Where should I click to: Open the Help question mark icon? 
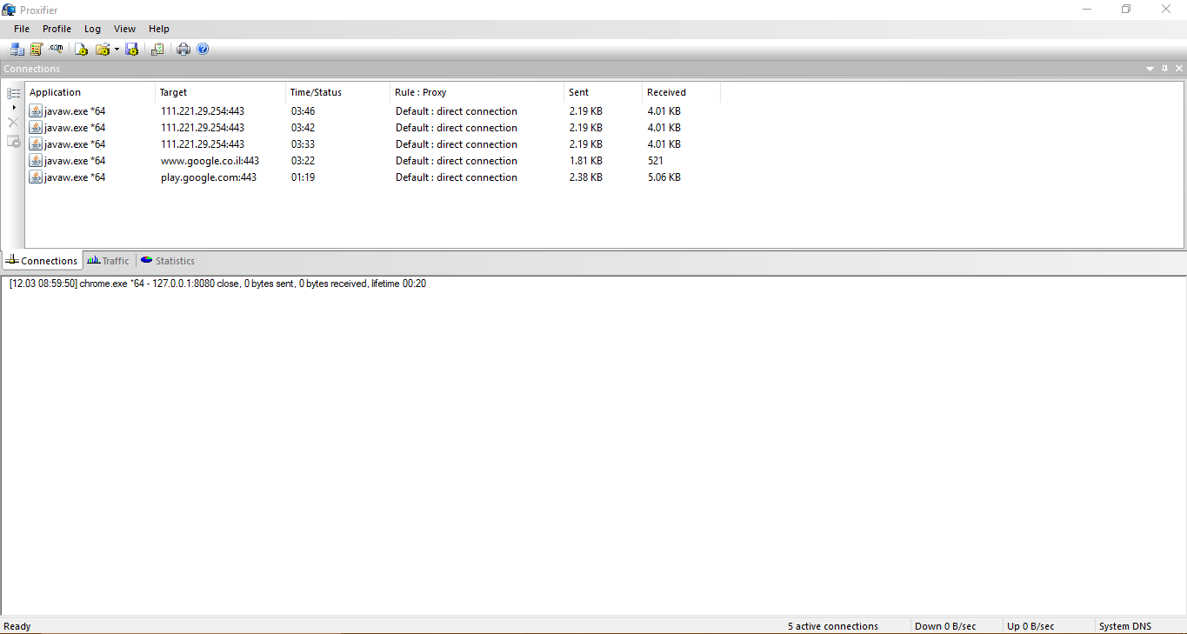(203, 49)
